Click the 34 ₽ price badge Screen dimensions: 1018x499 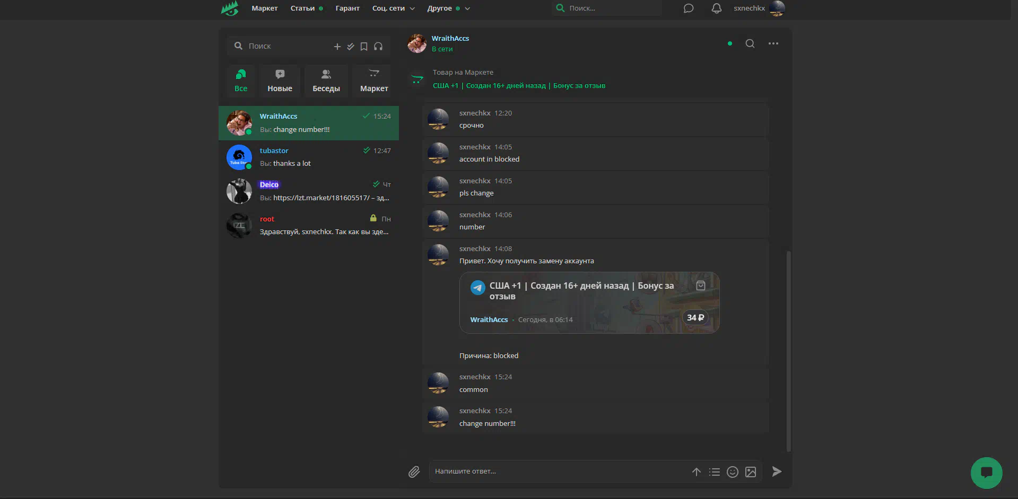tap(695, 317)
